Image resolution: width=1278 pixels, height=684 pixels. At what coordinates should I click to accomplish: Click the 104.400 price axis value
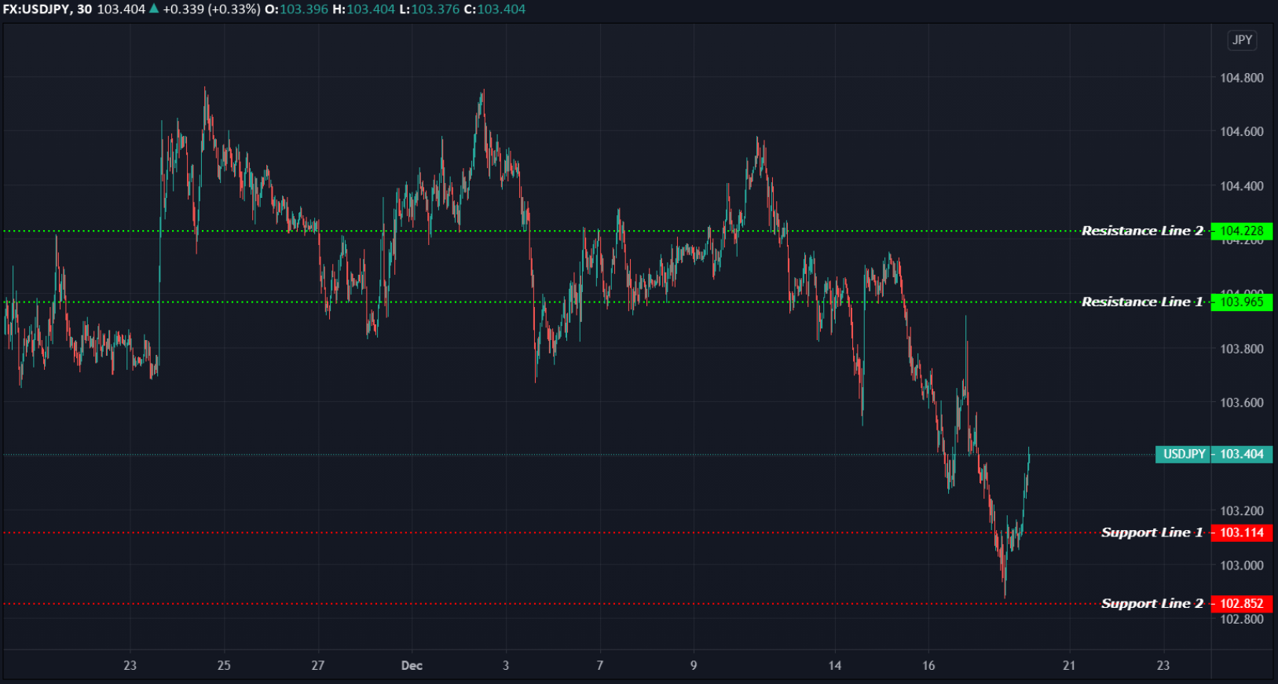click(1241, 186)
